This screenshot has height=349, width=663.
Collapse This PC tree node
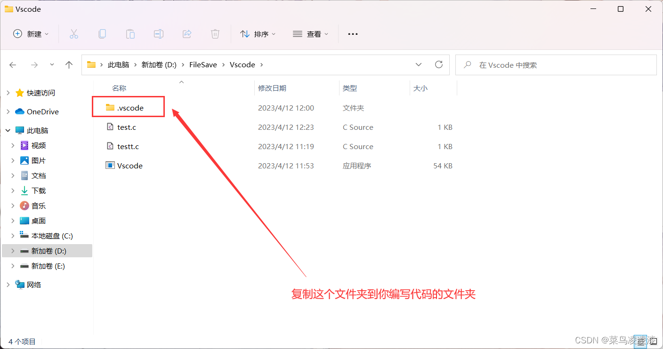[8, 130]
